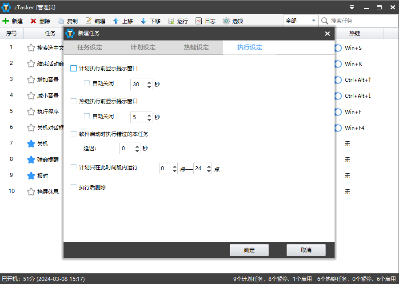Cancel the dialog with 取消
Screen dimensions: 399x284
click(306, 250)
